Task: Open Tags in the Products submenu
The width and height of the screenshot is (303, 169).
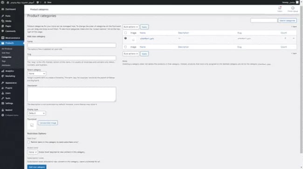Action: point(3,61)
